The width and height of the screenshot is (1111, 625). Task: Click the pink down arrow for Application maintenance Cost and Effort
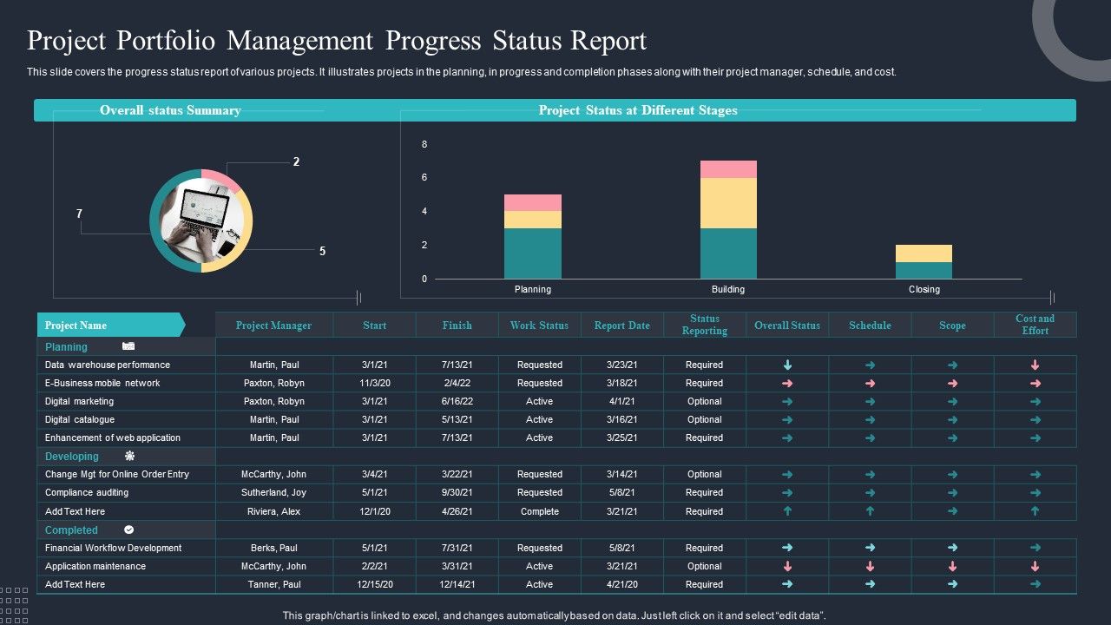pos(1035,565)
